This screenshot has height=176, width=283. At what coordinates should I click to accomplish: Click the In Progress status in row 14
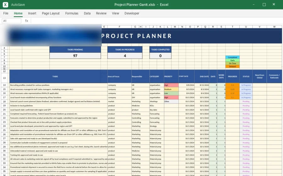[246, 85]
